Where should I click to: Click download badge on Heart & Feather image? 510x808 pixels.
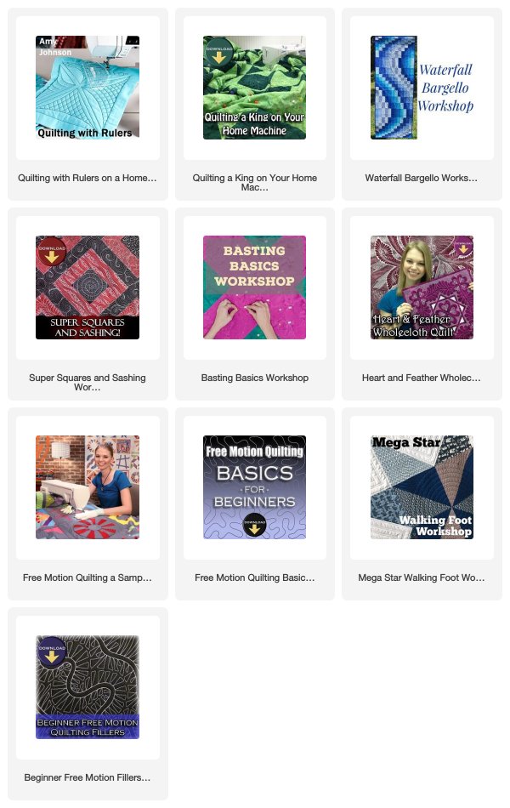[463, 247]
